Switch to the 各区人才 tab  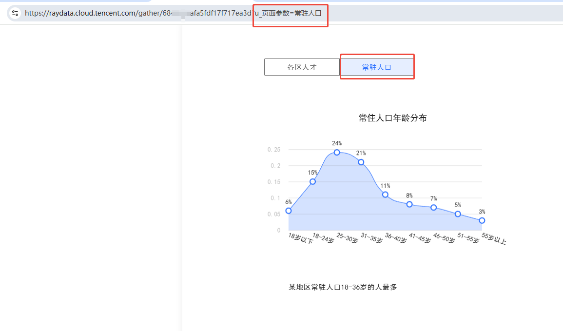coord(302,67)
